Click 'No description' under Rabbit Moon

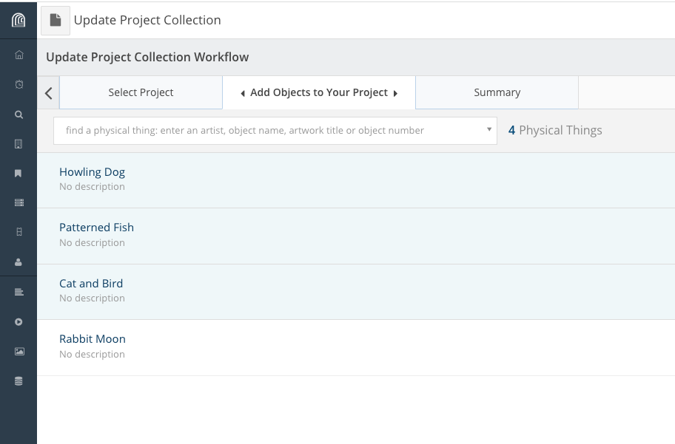tap(92, 355)
